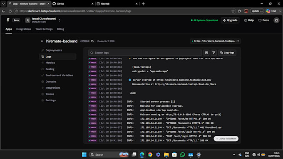Screen dimensions: 283x159
Task: Click the browser back arrow
Action: pyautogui.click(x=3, y=11)
